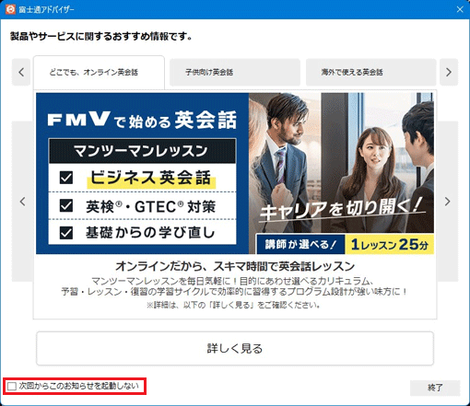
Task: Click heading オンラインだから、スキマ時間で英会話レッスン
Action: point(235,266)
